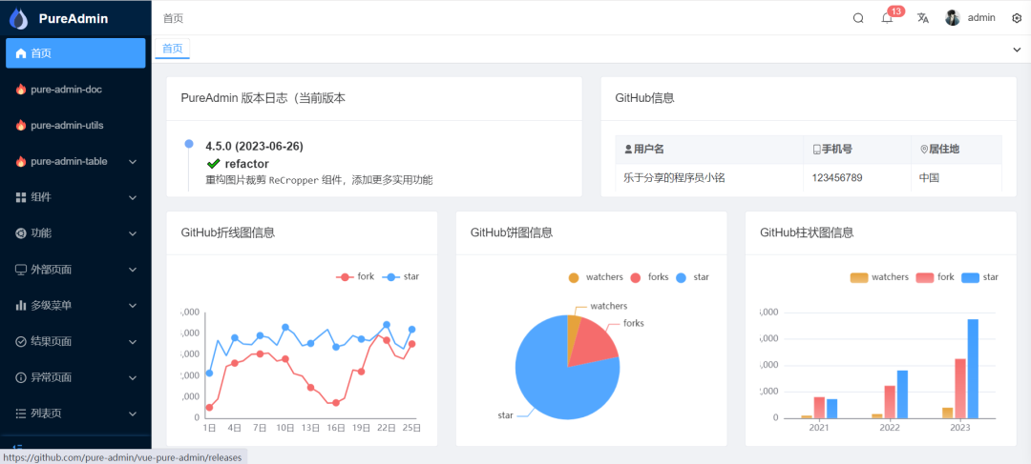Screen dimensions: 1031x464
Task: Click the 多级菜单 bar-chart icon
Action: point(20,306)
